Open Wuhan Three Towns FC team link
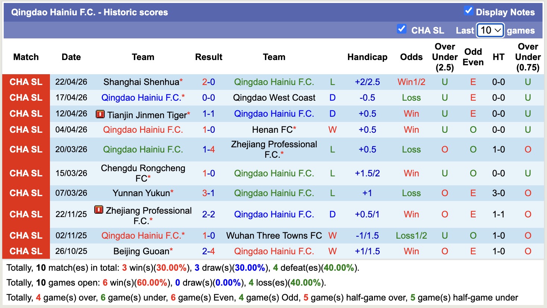The width and height of the screenshot is (547, 308). coord(274,236)
